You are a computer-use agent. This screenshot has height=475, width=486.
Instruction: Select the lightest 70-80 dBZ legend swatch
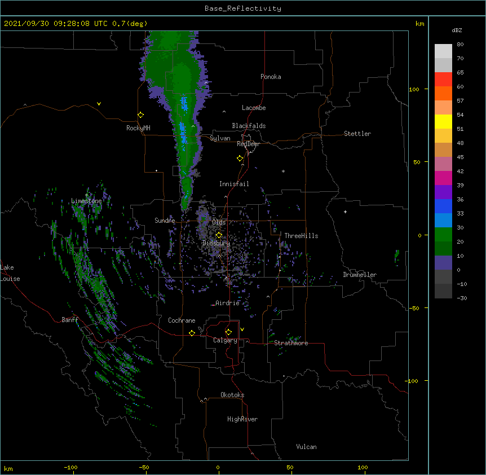[443, 51]
